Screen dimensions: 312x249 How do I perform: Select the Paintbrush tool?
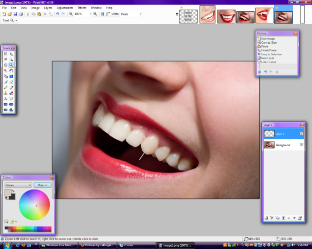(x=5, y=82)
